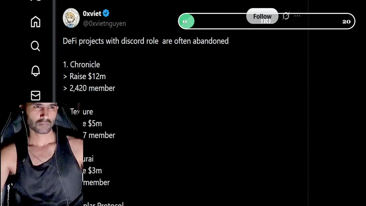This screenshot has width=366, height=206.
Task: Go to the Home feed icon
Action: click(35, 22)
